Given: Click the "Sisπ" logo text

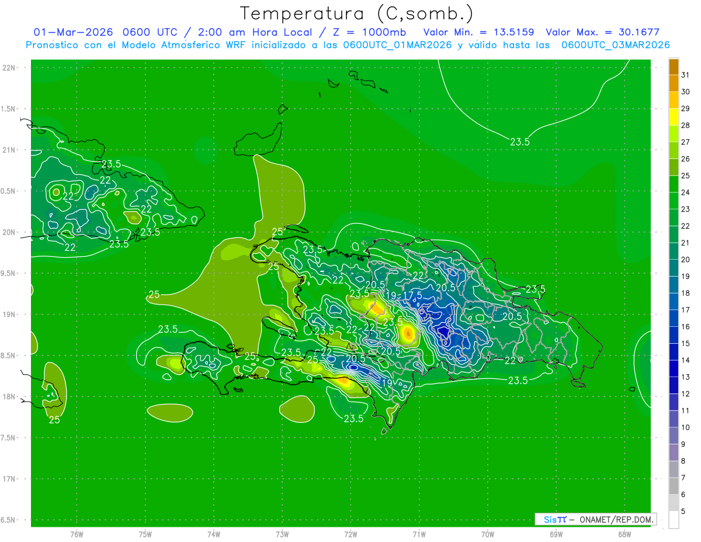Looking at the screenshot, I should [554, 519].
